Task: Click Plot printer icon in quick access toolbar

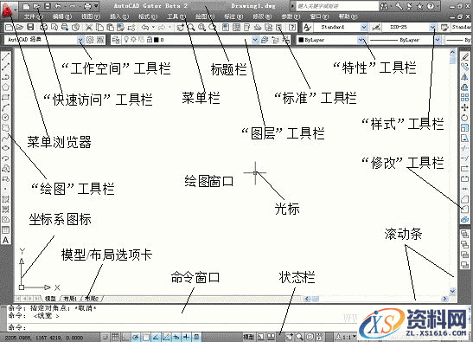Action: [x=87, y=6]
